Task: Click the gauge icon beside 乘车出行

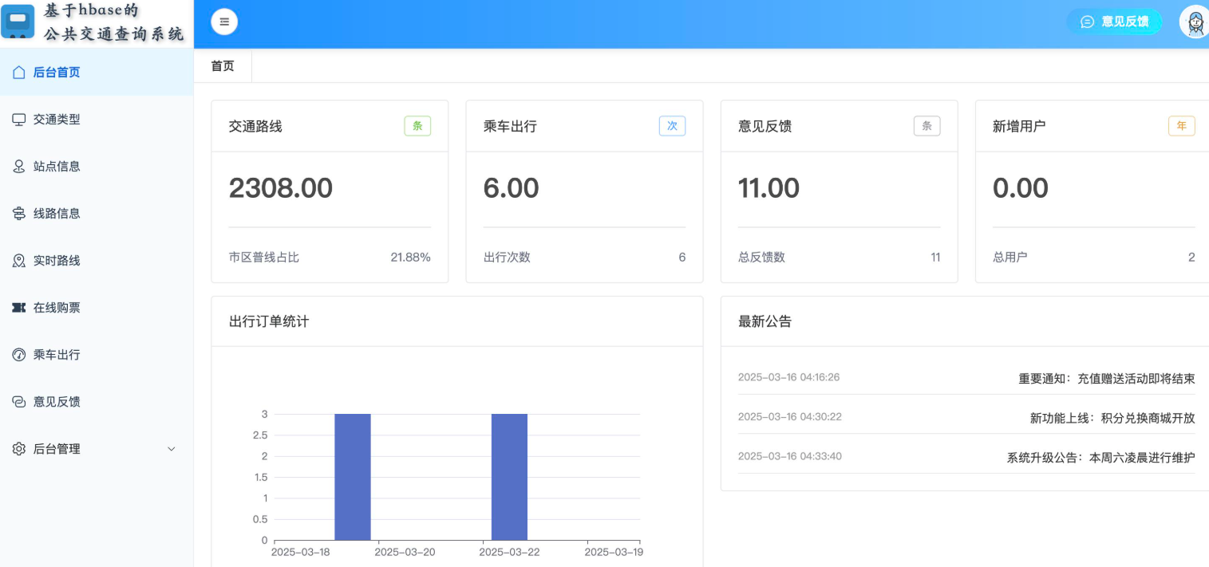Action: click(x=19, y=355)
